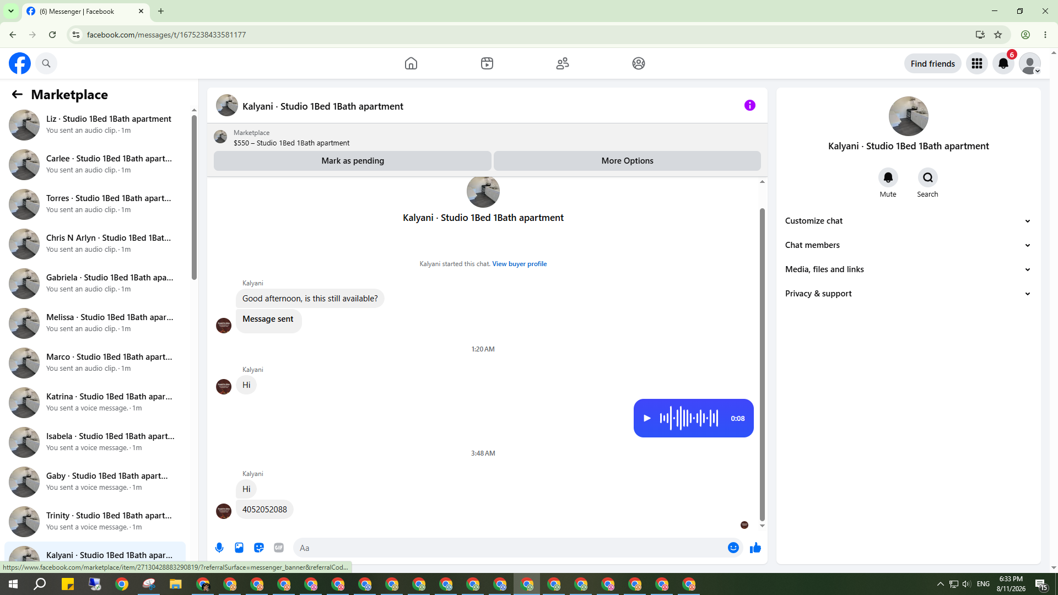The height and width of the screenshot is (595, 1058).
Task: Record a voice clip with microphone icon
Action: (219, 548)
